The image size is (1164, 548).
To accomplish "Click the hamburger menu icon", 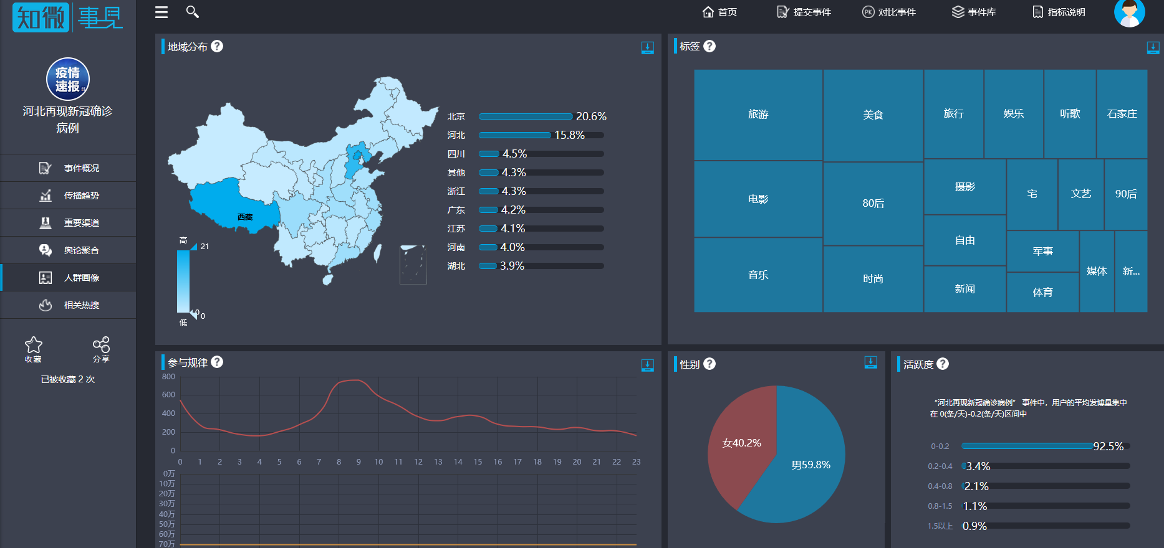I will tap(161, 12).
